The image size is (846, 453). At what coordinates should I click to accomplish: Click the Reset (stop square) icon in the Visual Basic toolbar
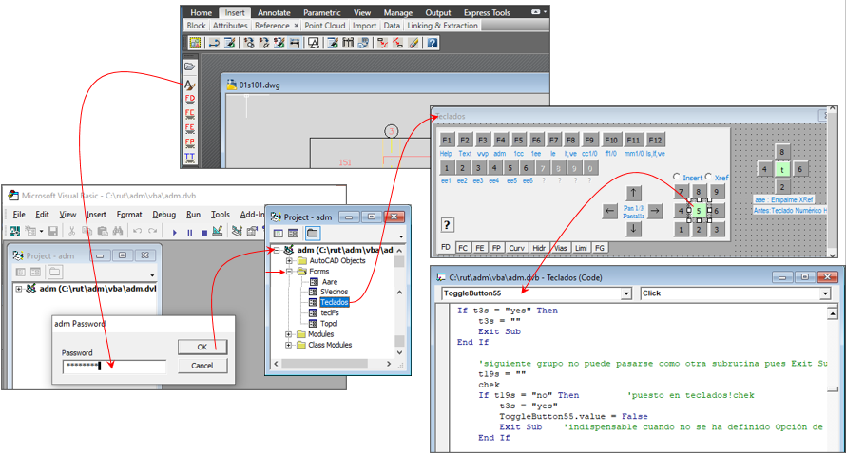tap(204, 232)
